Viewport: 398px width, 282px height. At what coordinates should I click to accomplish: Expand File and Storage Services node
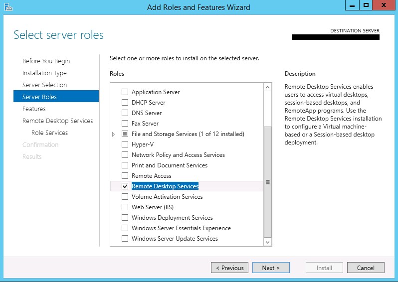[113, 134]
